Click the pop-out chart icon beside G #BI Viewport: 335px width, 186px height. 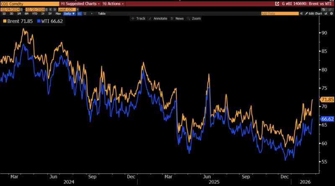click(277, 3)
